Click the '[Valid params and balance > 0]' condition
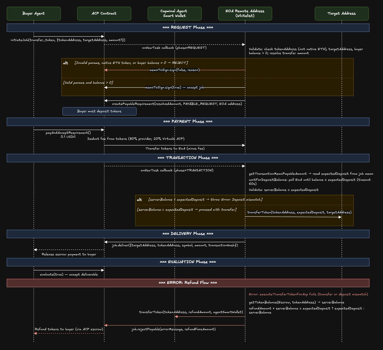The height and width of the screenshot is (350, 383). pyautogui.click(x=88, y=83)
